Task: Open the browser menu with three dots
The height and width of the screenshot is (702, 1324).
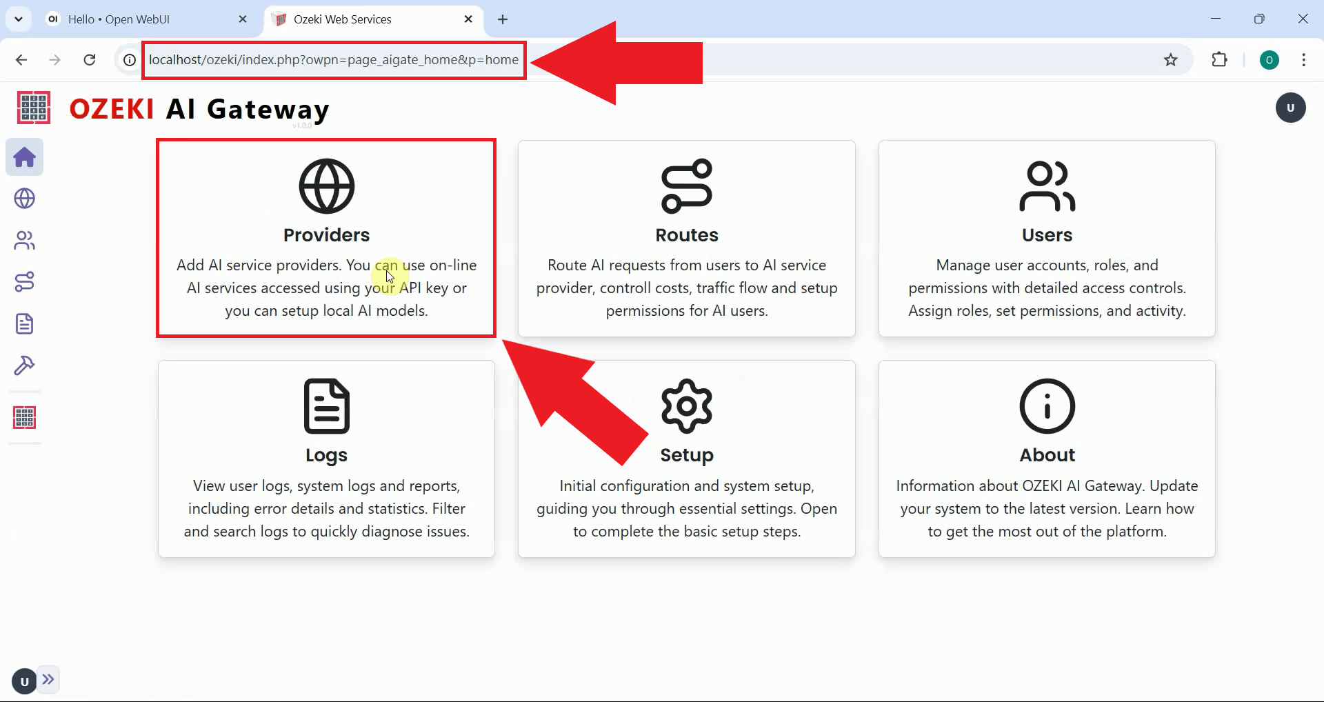Action: pyautogui.click(x=1303, y=60)
